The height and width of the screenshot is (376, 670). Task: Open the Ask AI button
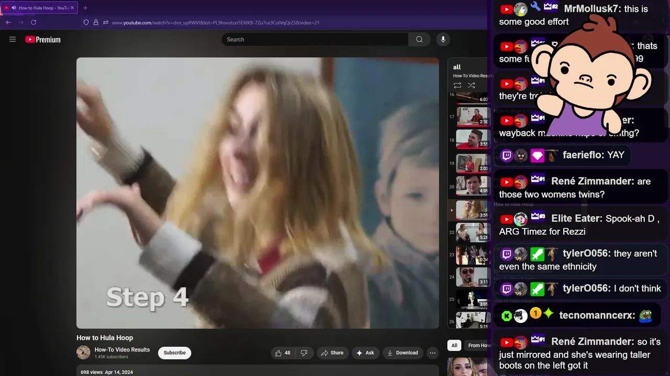pos(365,353)
